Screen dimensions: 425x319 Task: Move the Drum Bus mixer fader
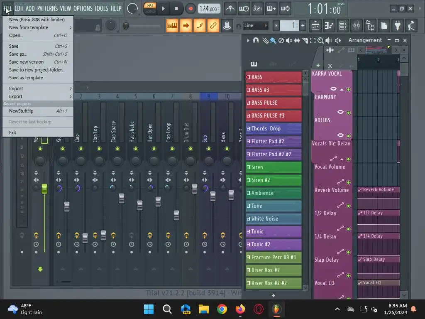coord(194,189)
